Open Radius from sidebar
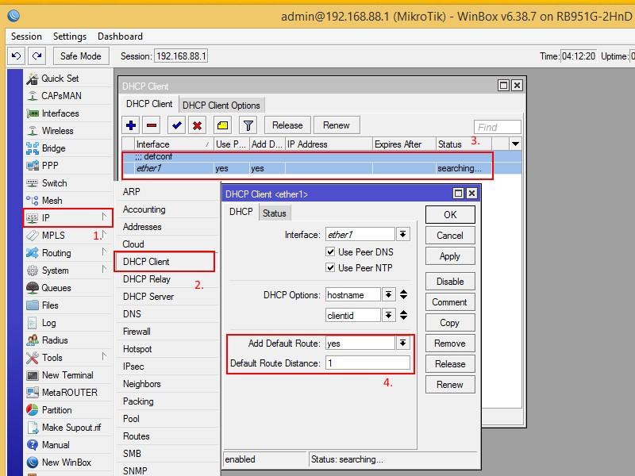This screenshot has width=635, height=476. [55, 340]
